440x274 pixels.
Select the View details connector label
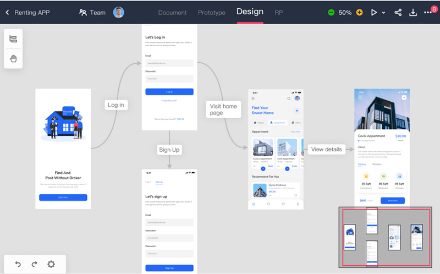[x=326, y=149]
